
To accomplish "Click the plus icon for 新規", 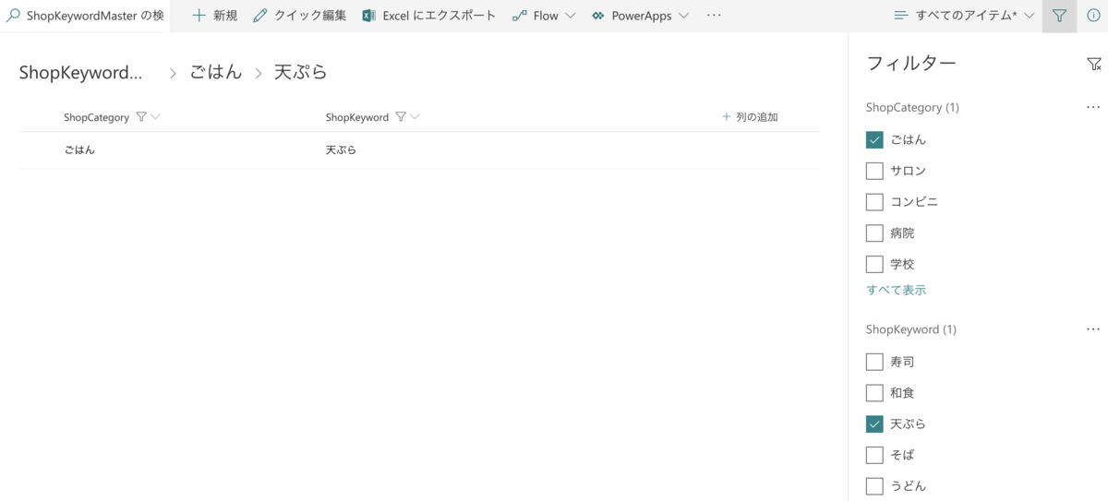I will [199, 16].
